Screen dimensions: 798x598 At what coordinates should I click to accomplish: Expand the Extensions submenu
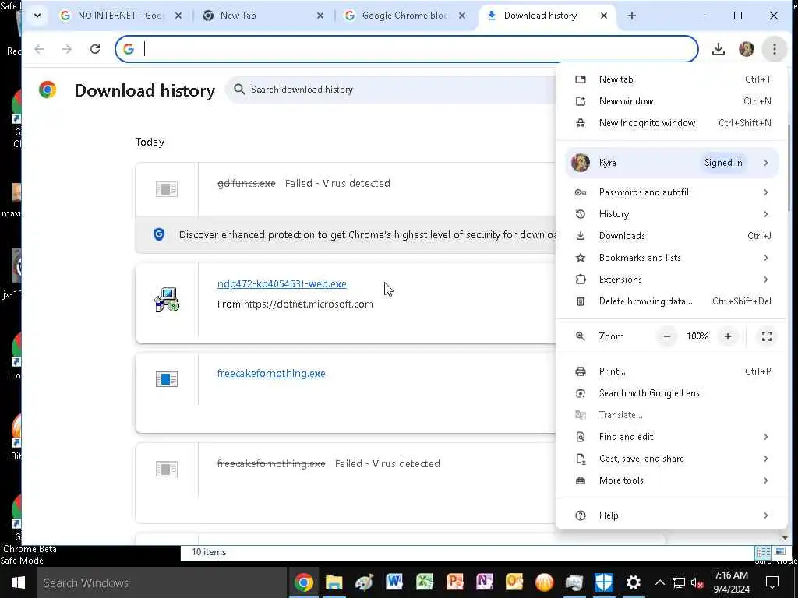(672, 280)
